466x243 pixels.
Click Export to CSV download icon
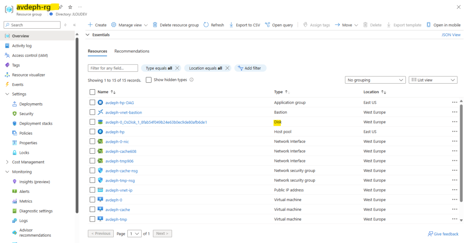231,25
